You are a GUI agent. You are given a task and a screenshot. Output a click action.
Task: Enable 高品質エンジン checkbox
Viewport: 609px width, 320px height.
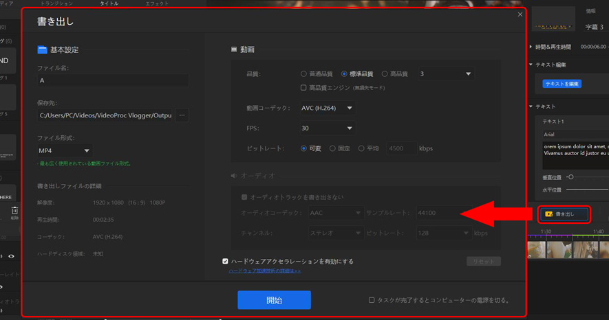click(x=303, y=88)
